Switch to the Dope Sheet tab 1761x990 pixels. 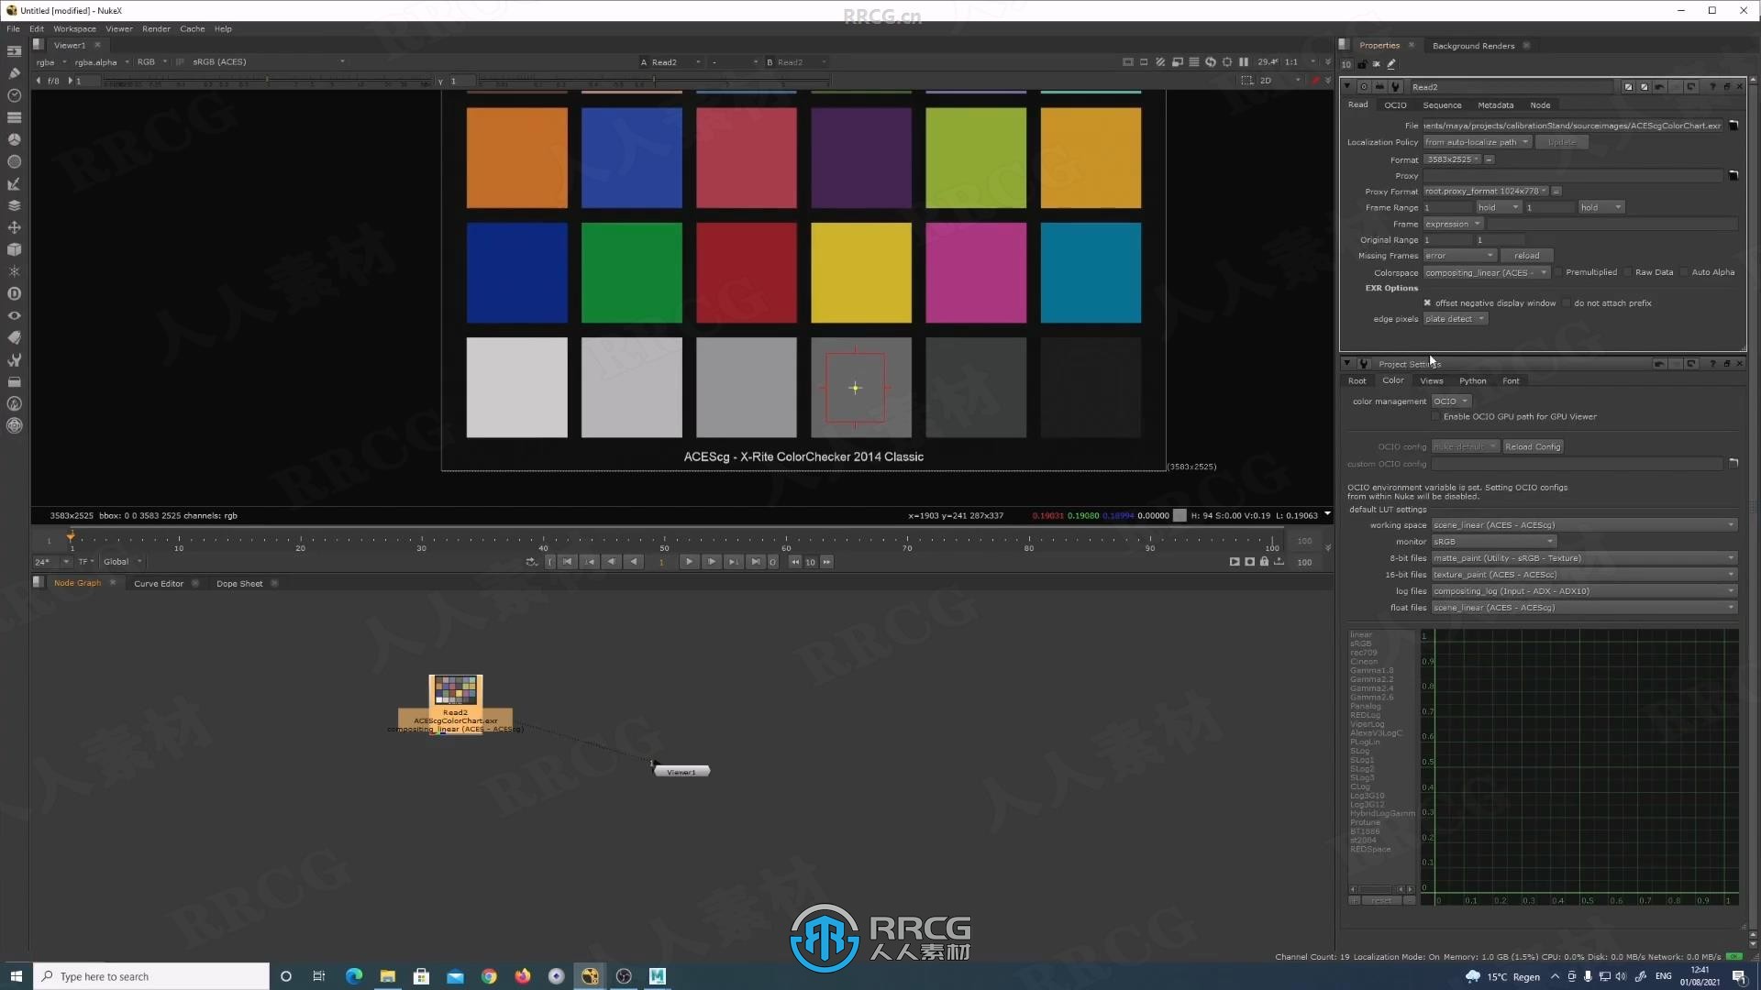pyautogui.click(x=239, y=583)
